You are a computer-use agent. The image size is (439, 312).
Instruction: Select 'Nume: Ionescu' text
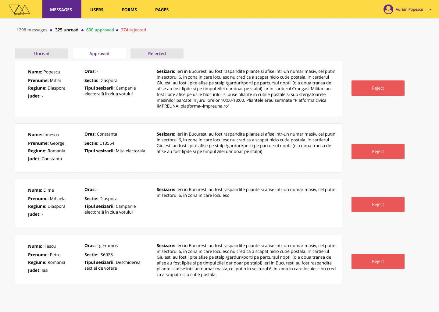[44, 135]
